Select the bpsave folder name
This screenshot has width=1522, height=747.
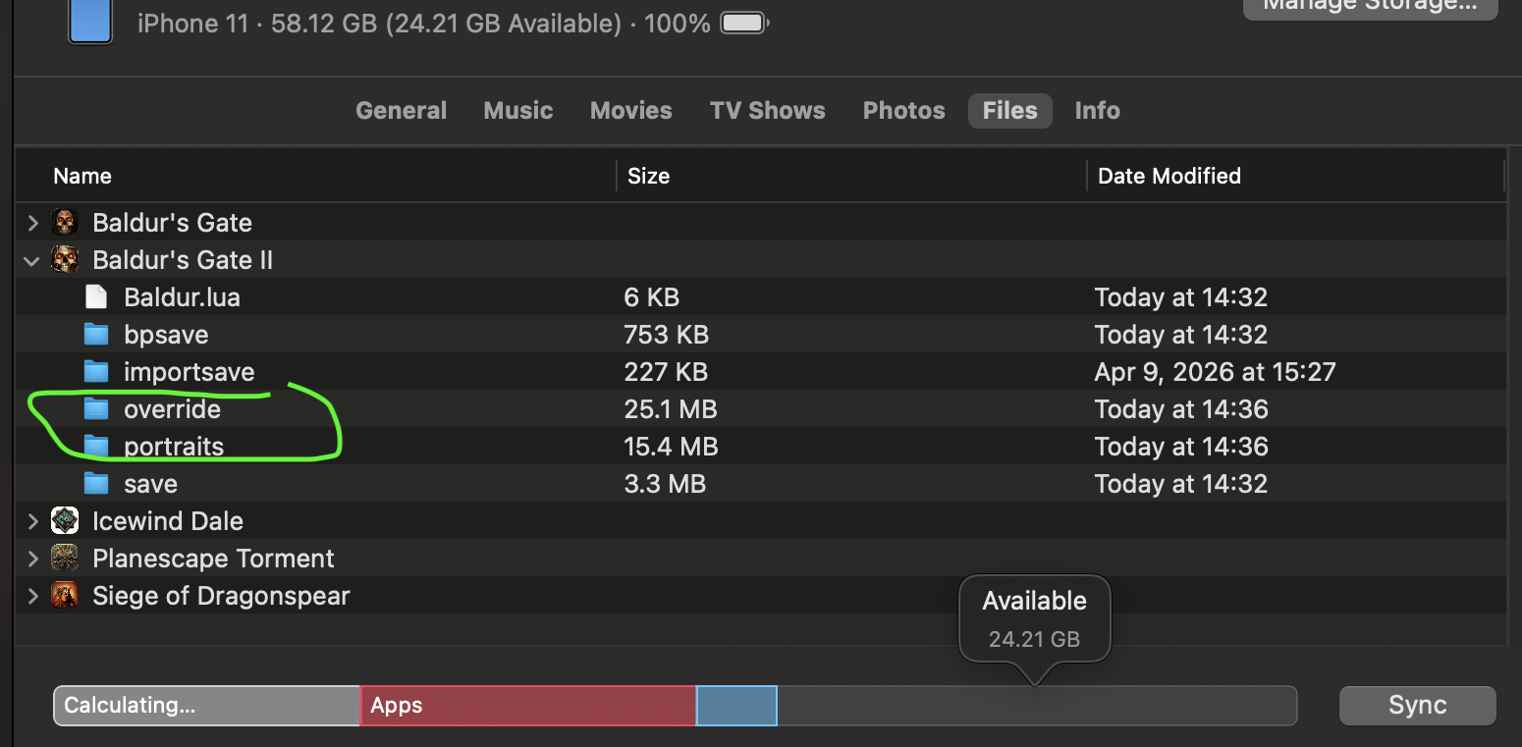click(x=166, y=335)
